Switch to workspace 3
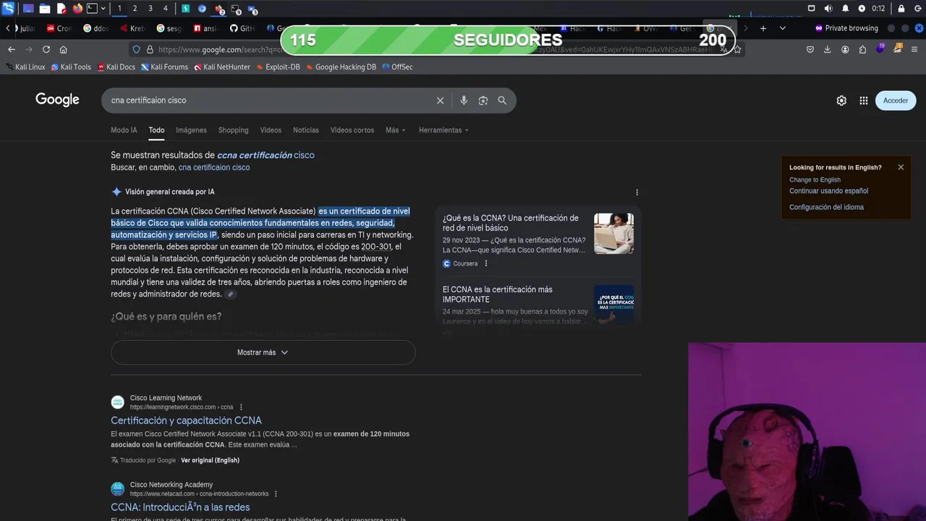Screen dimensions: 926x521 (150, 9)
